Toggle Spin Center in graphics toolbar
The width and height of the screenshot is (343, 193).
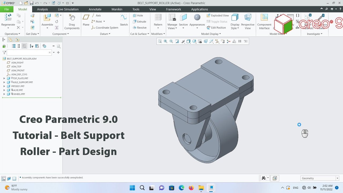[x=229, y=41]
